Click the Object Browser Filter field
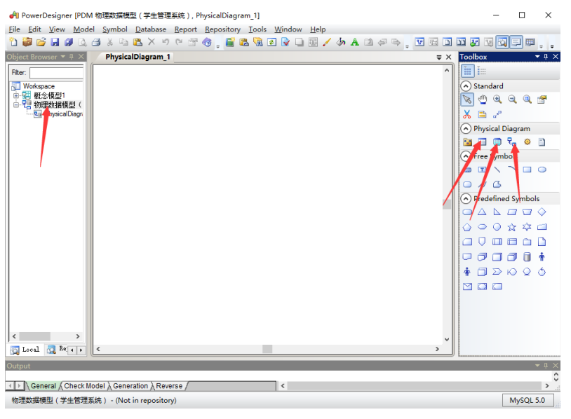Screen dimensions: 571x419 click(55, 73)
